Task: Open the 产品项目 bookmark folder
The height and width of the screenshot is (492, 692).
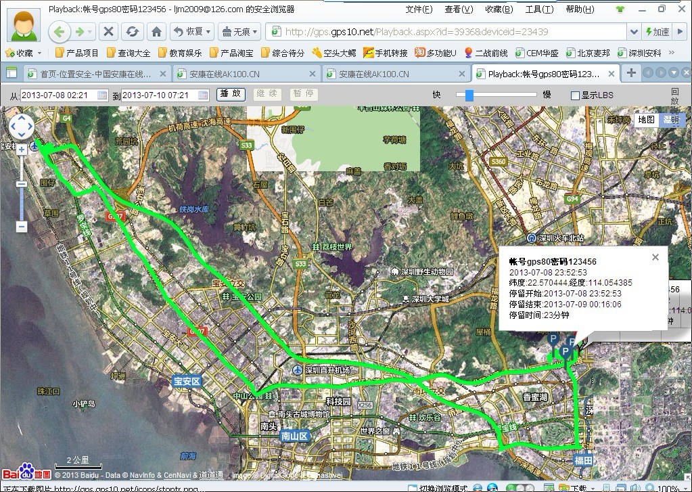Action: [x=77, y=53]
